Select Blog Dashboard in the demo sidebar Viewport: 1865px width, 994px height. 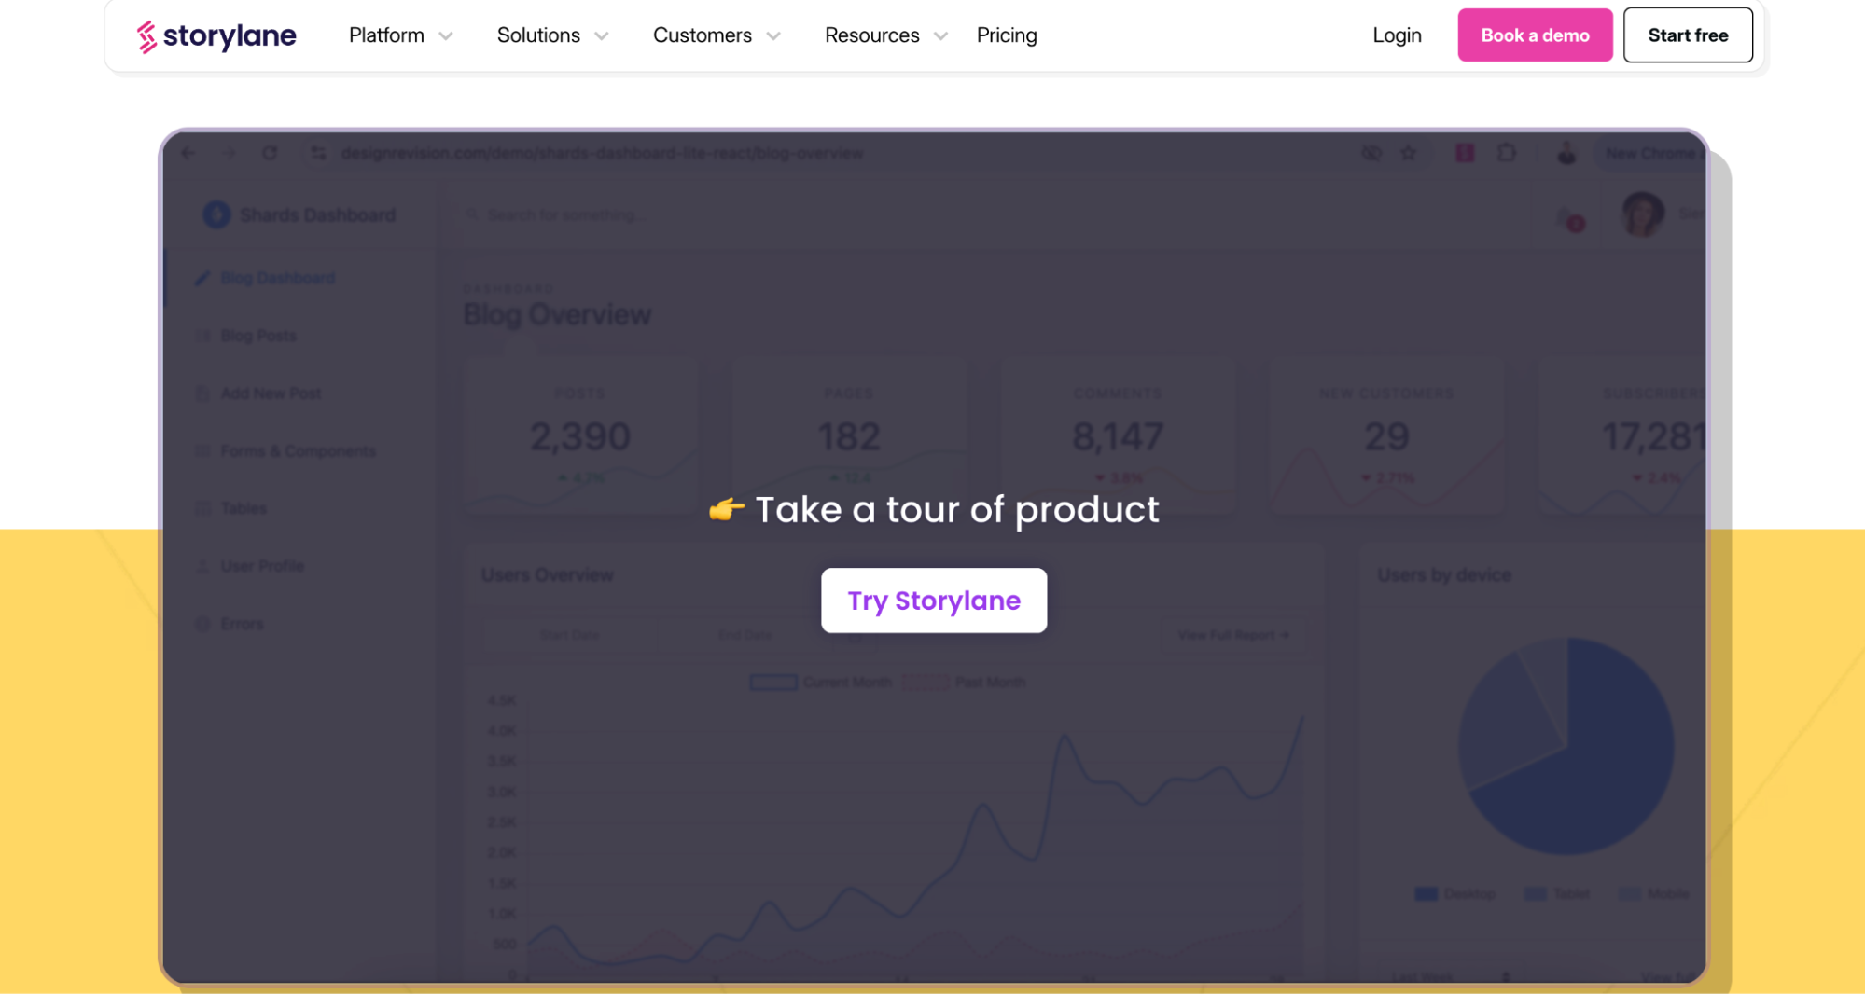[x=266, y=278]
